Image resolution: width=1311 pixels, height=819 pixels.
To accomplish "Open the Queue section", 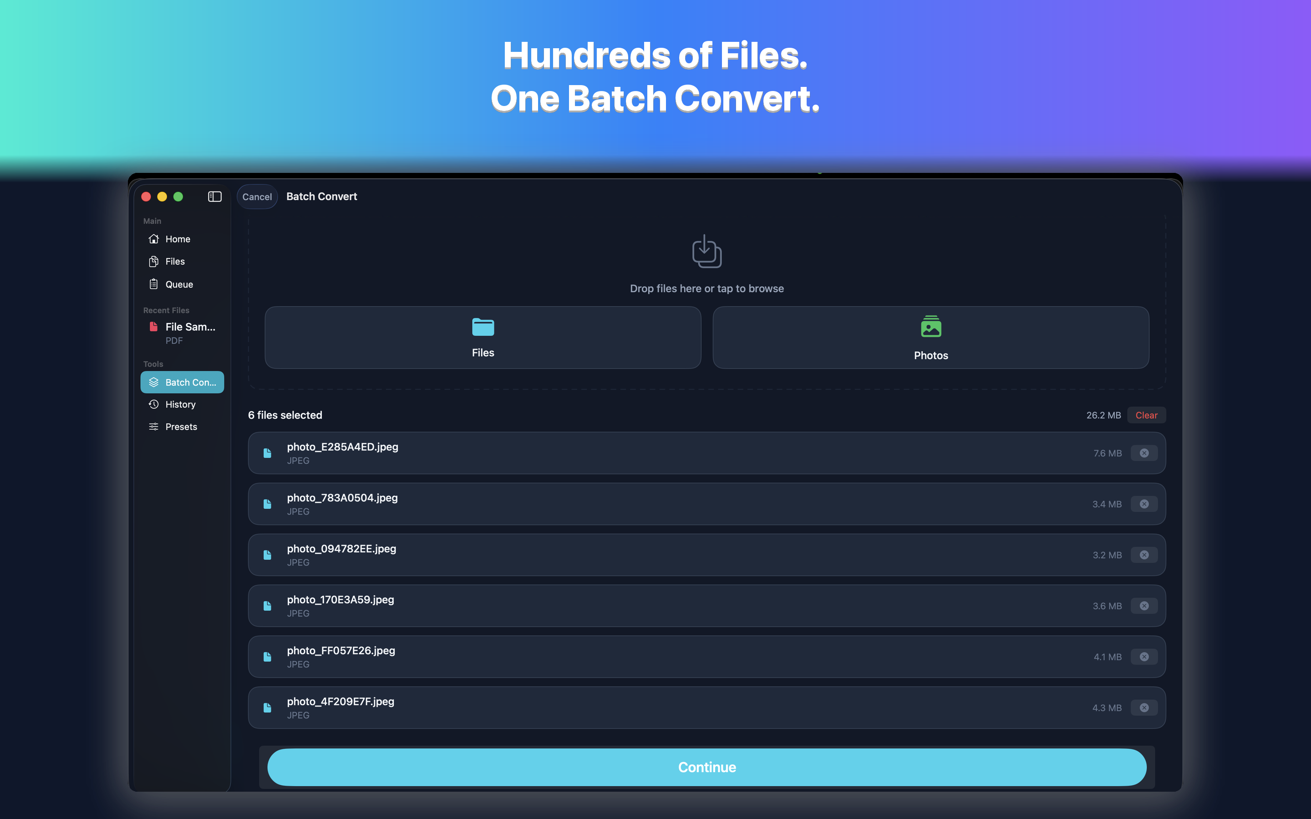I will (182, 284).
